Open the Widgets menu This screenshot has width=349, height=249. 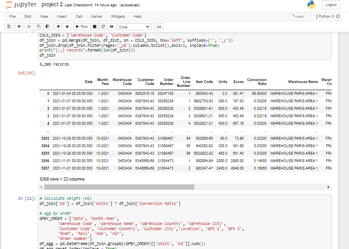118,17
